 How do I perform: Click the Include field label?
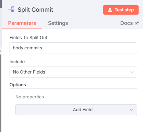(x=17, y=62)
